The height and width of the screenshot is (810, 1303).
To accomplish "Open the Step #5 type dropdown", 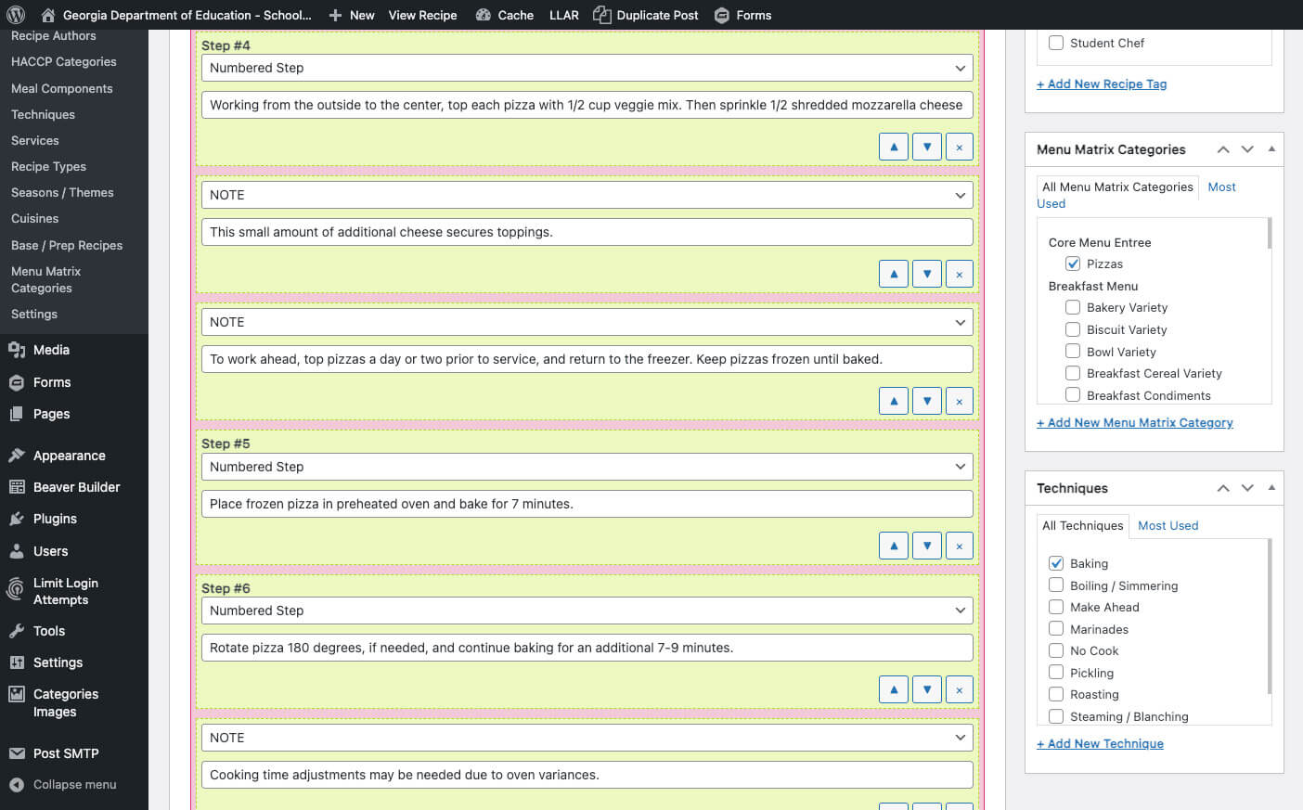I will pyautogui.click(x=587, y=467).
